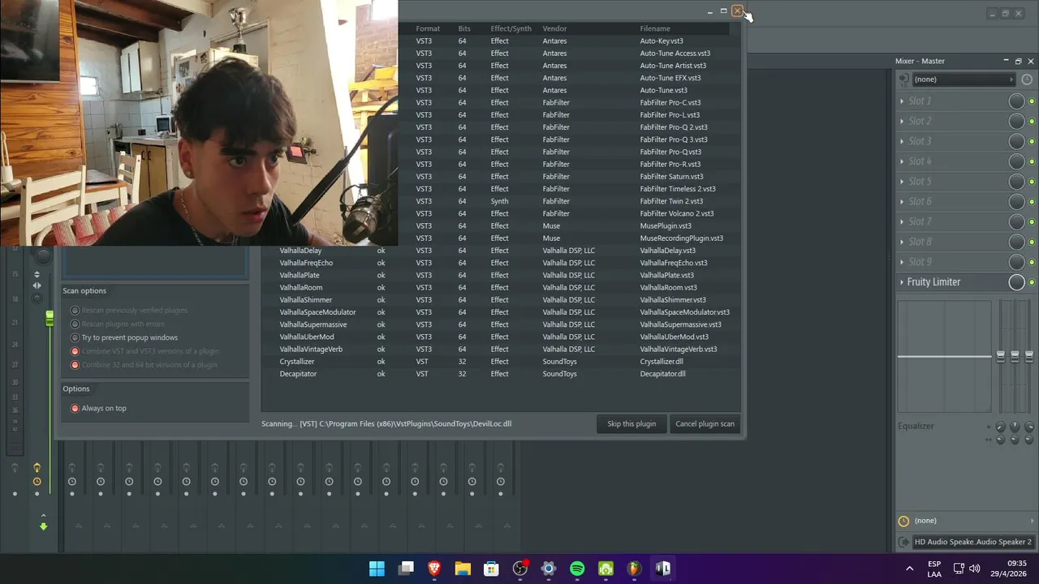Click Slot 2 mix level knob
This screenshot has height=584, width=1039.
(x=1016, y=121)
